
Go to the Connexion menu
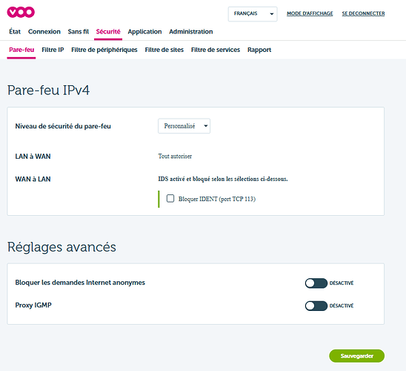[44, 32]
